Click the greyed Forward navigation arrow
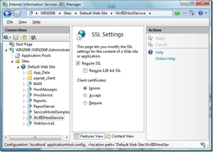 (x=17, y=13)
